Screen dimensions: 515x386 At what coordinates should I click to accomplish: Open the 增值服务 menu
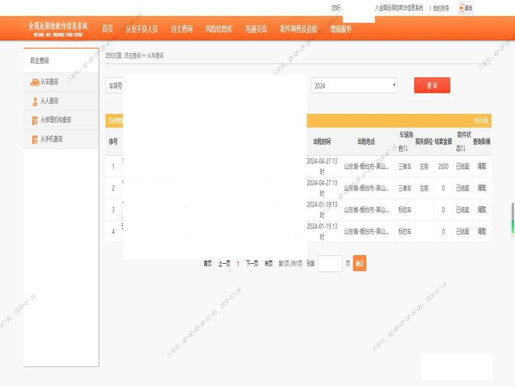tap(341, 29)
